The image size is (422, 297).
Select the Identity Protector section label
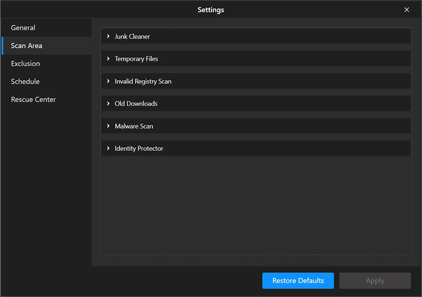click(x=139, y=149)
